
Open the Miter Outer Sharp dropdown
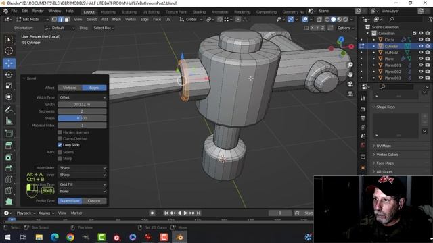click(82, 168)
